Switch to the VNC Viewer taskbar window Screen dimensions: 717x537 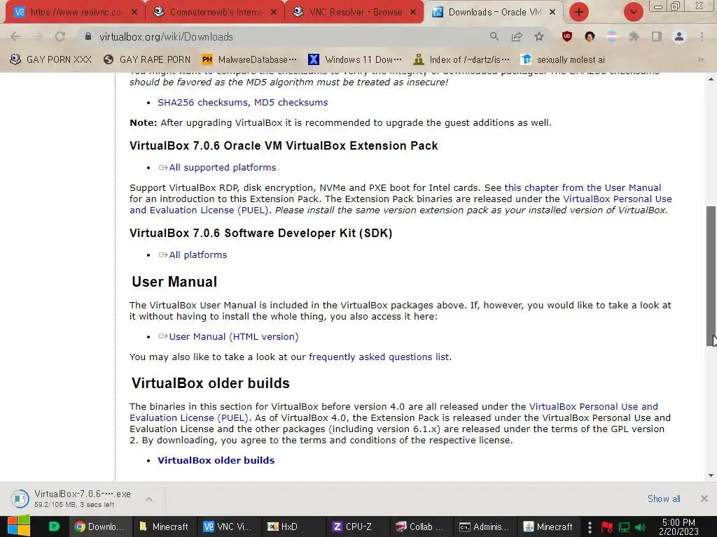coord(229,527)
